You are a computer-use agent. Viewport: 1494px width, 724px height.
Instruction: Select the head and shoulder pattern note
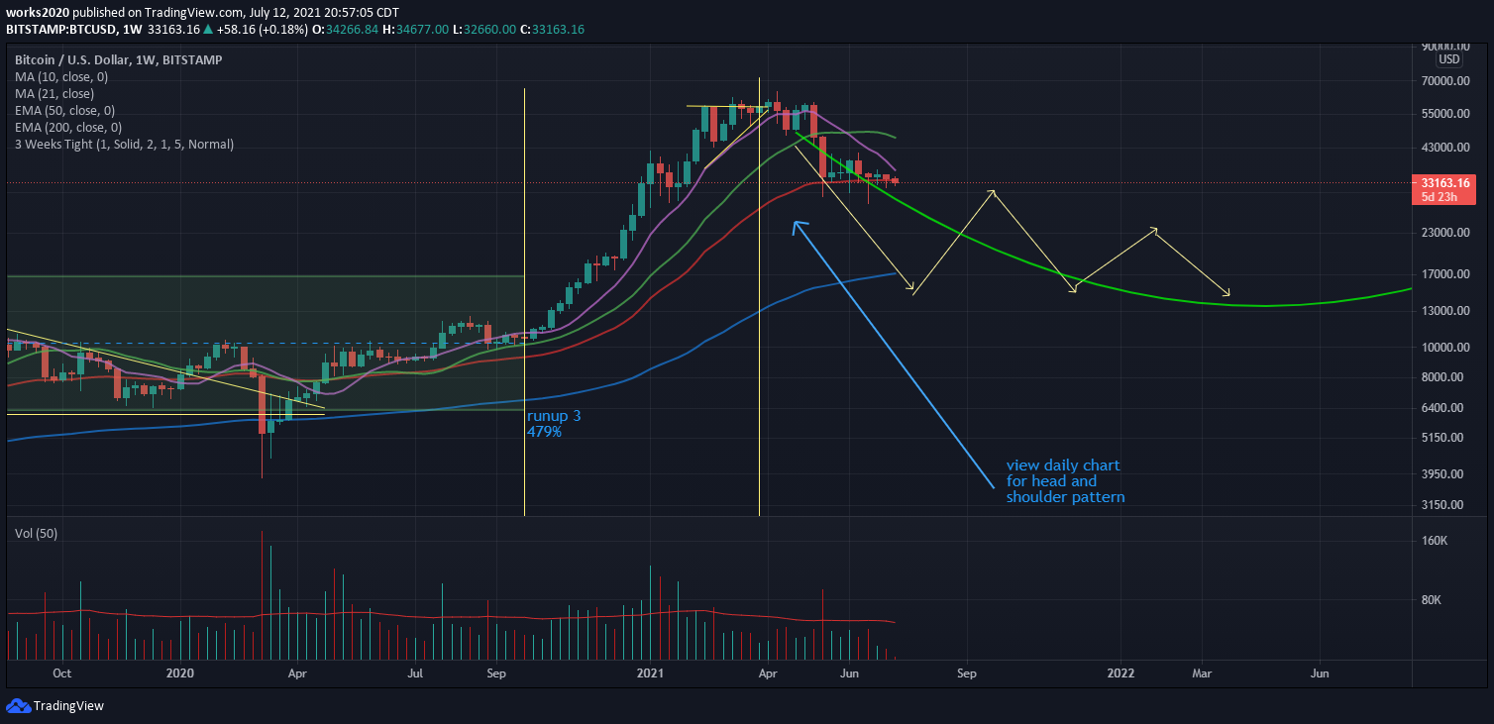1066,481
